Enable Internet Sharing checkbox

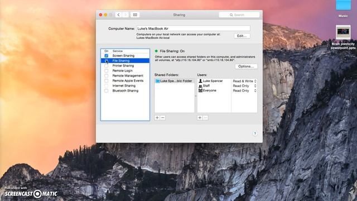pyautogui.click(x=107, y=85)
